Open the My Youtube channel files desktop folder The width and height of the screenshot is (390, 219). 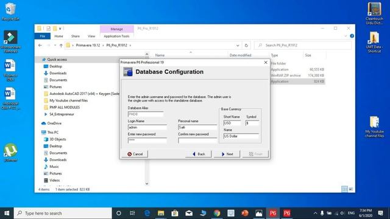374,127
